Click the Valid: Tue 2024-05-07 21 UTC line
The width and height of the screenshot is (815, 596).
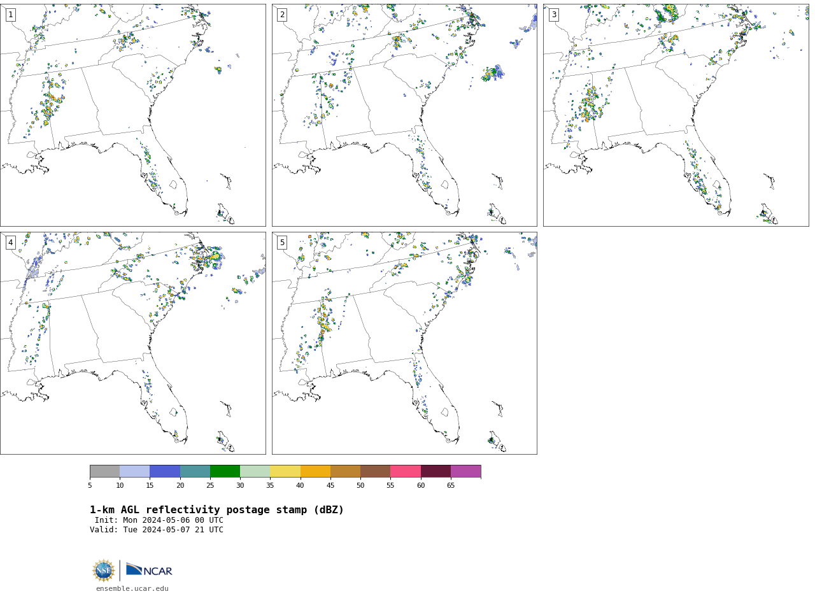[157, 530]
